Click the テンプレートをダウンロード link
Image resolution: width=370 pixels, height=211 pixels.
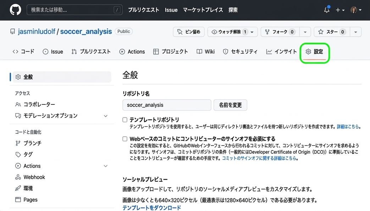pyautogui.click(x=152, y=208)
